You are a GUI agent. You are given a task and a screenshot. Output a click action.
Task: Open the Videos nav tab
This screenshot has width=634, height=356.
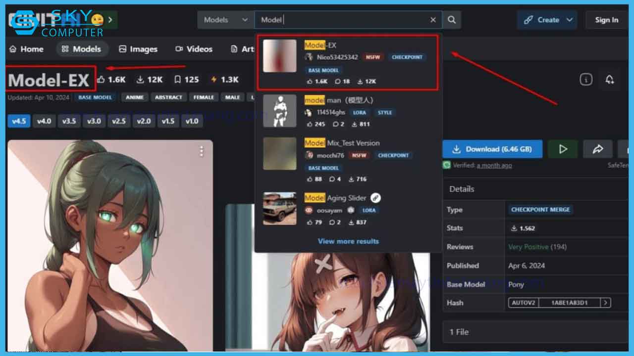[194, 49]
